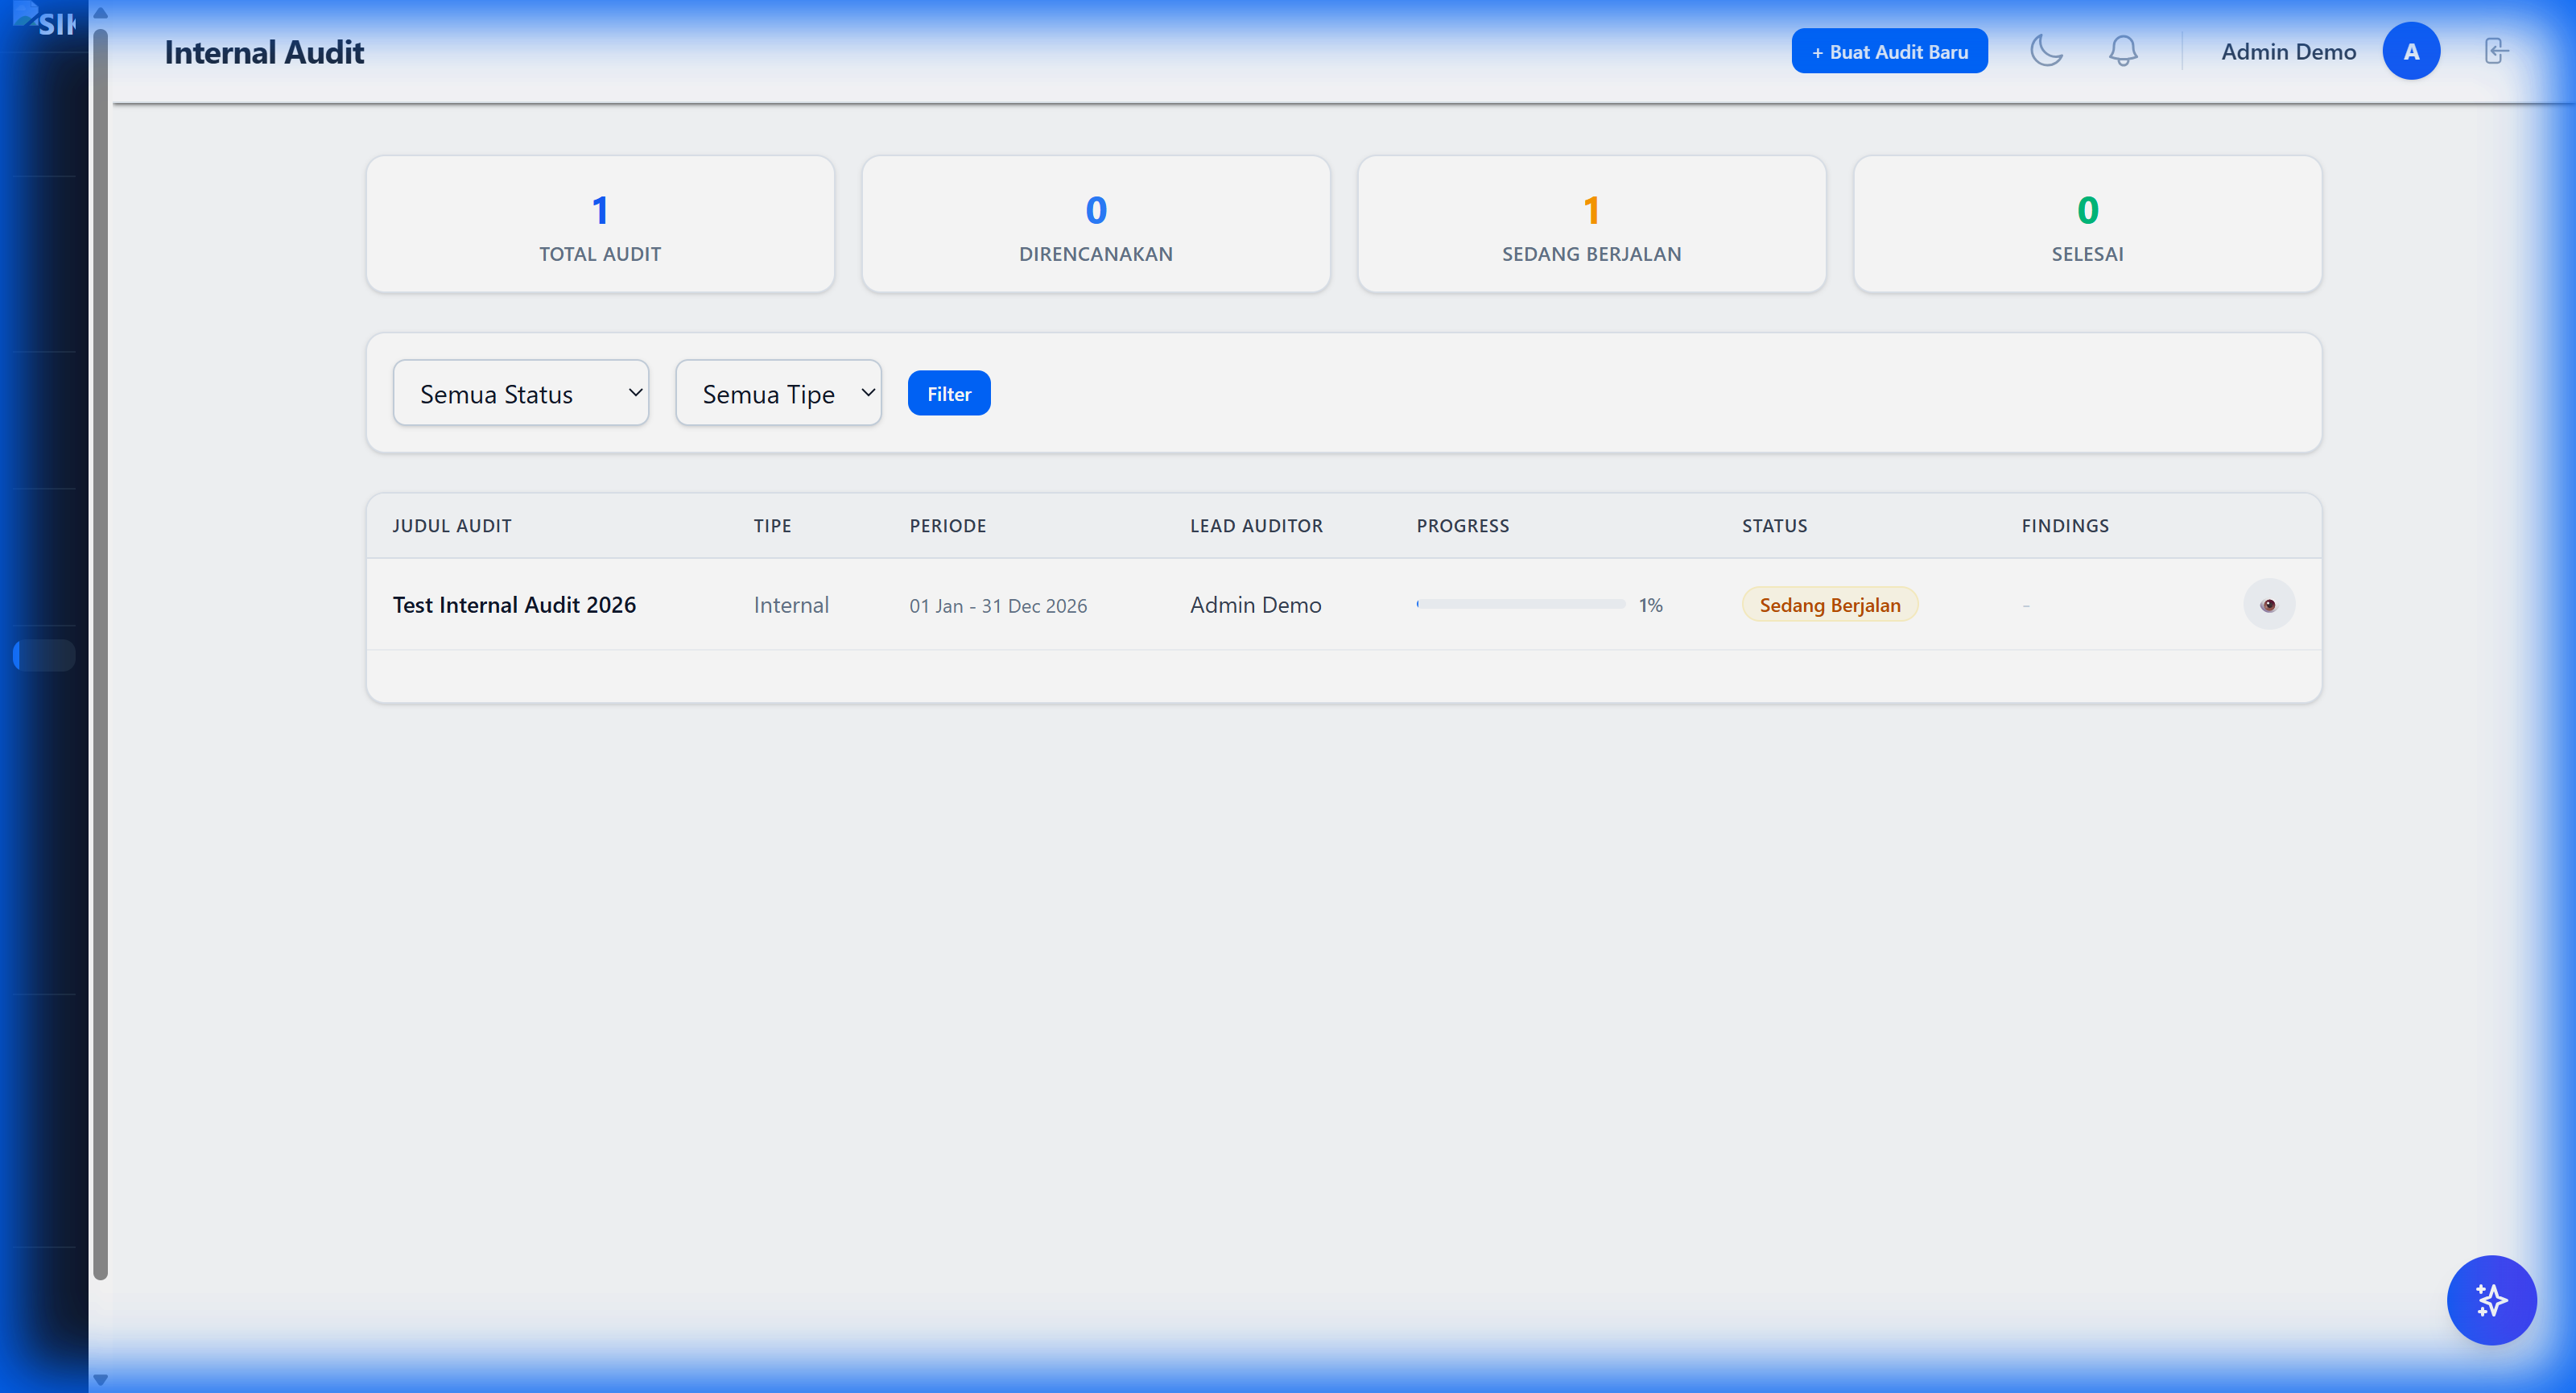View audit details via the eye icon
The height and width of the screenshot is (1393, 2576).
2268,605
